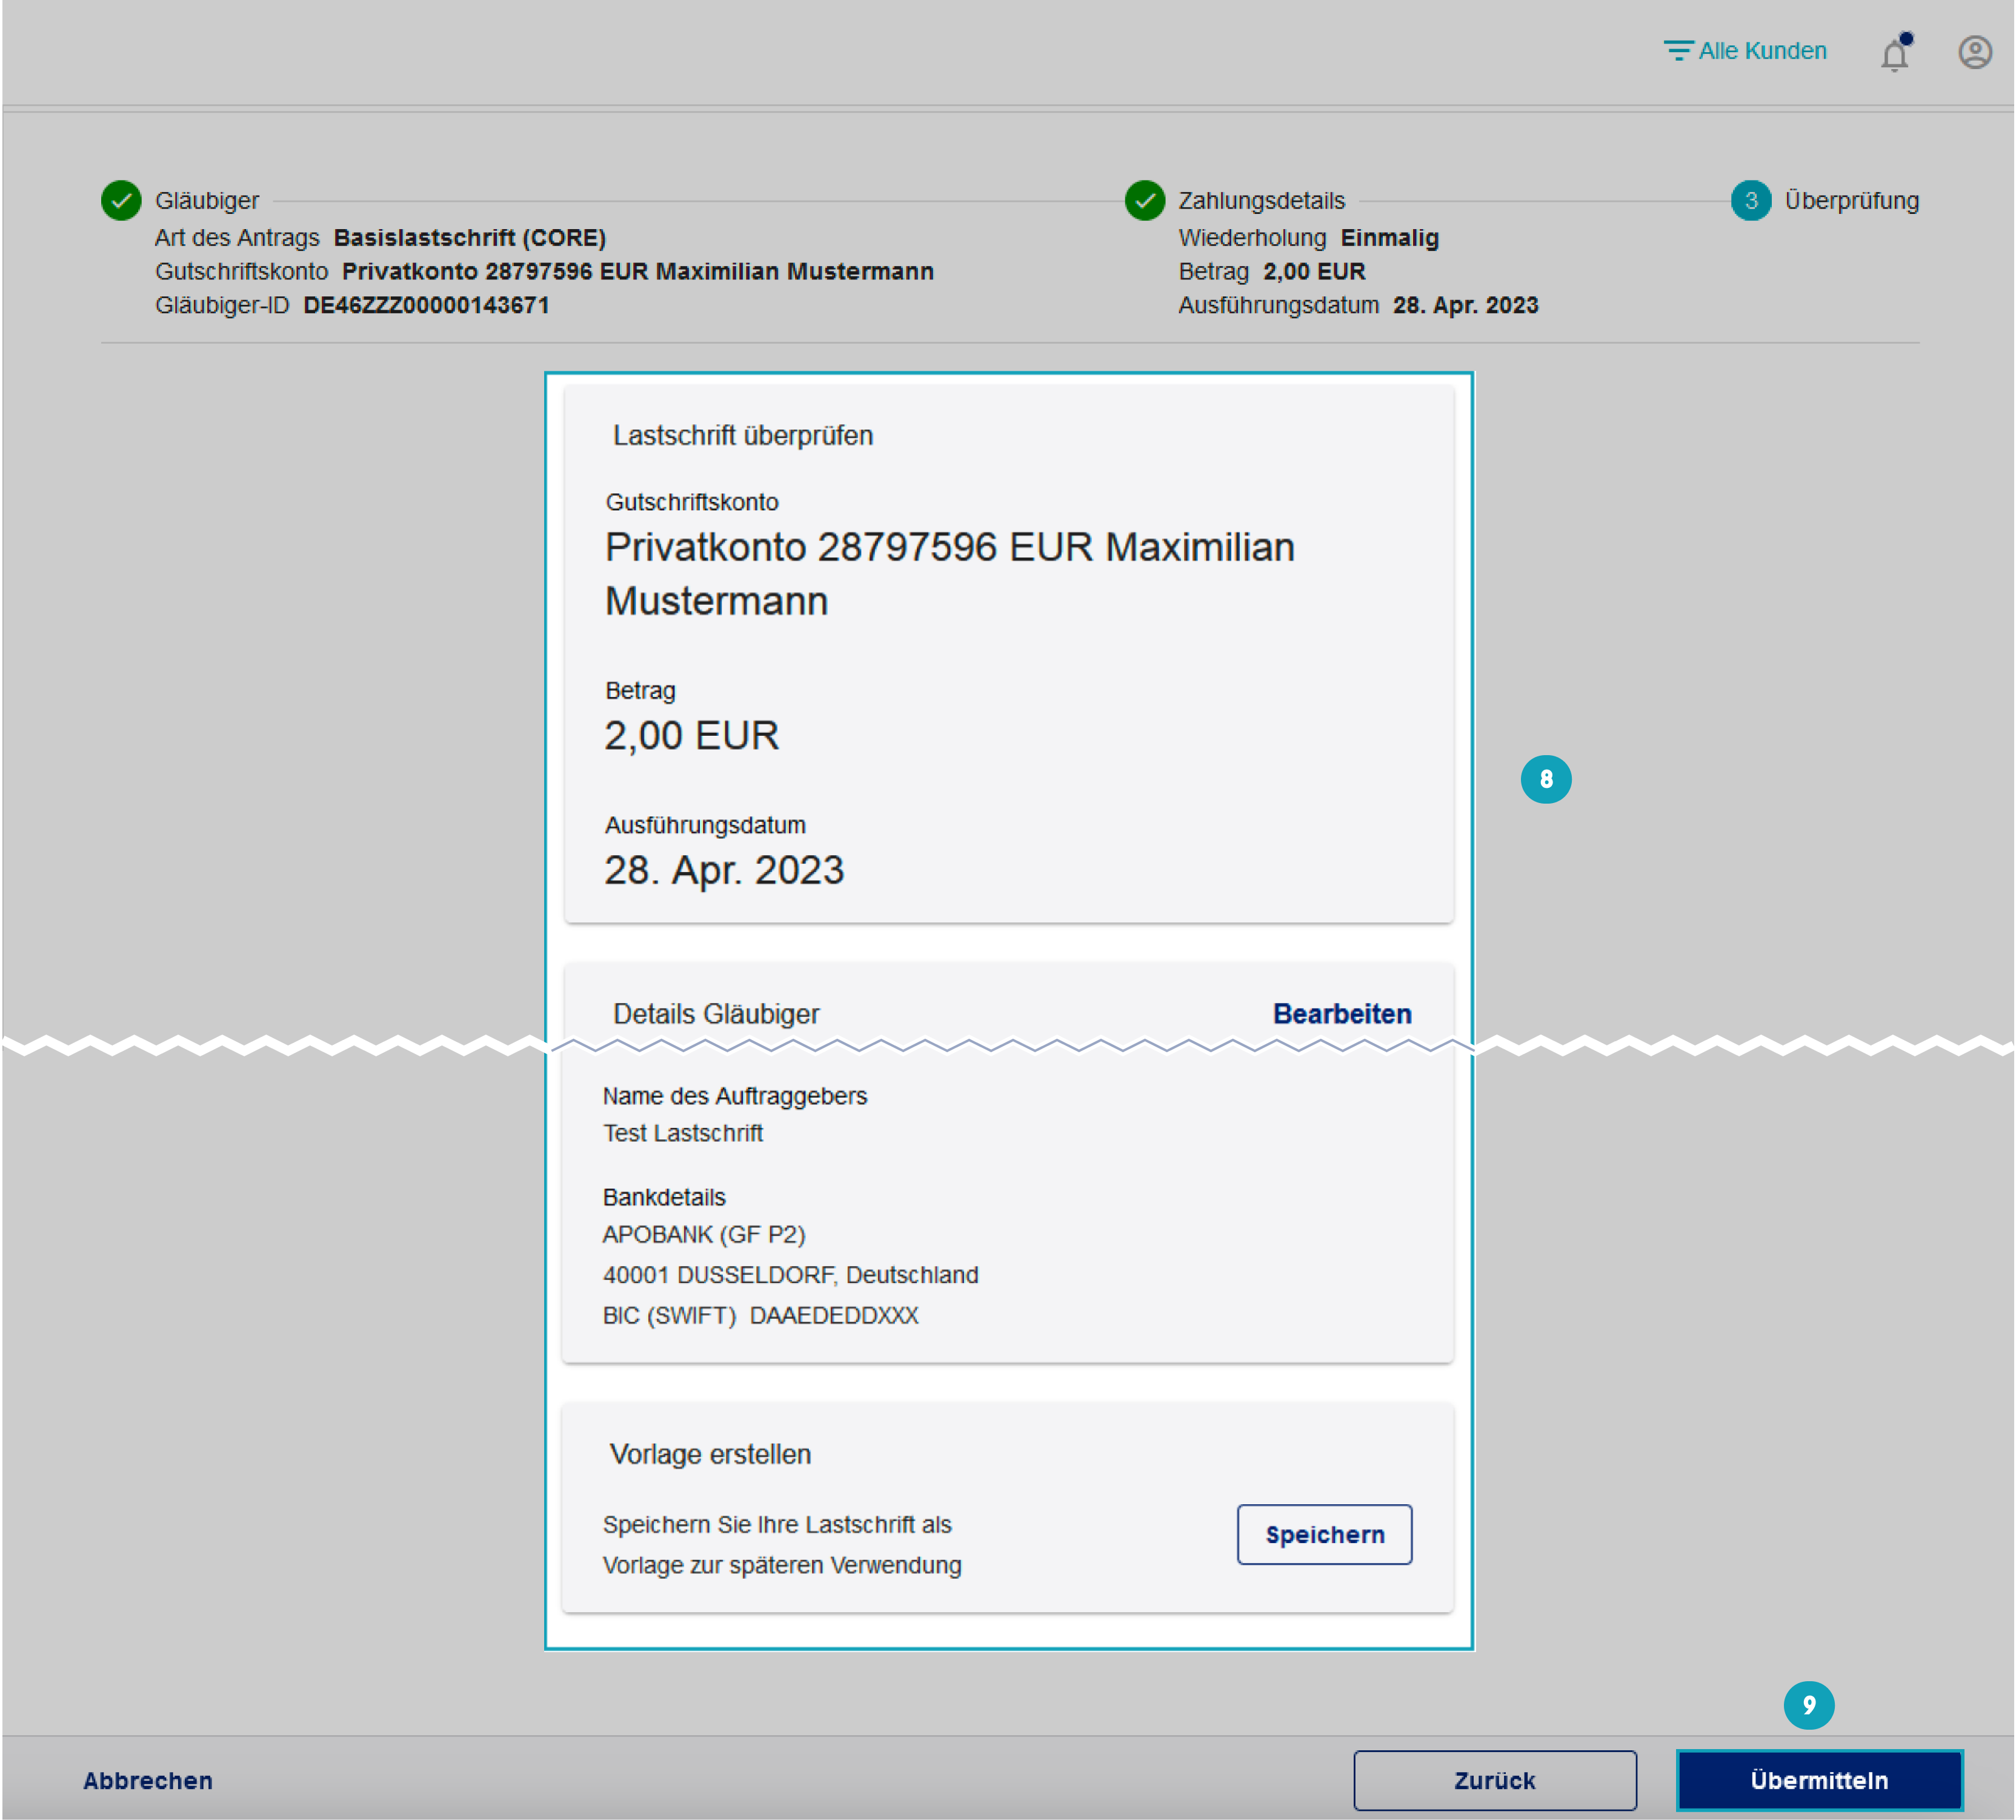Select the Überprüfung step label
This screenshot has width=2016, height=1820.
tap(1852, 201)
